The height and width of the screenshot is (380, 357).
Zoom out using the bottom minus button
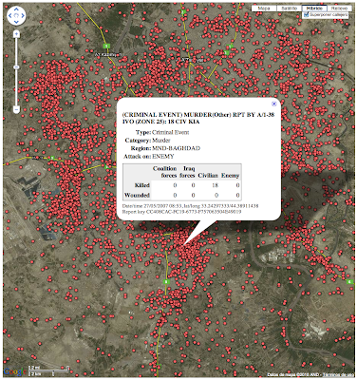16,109
